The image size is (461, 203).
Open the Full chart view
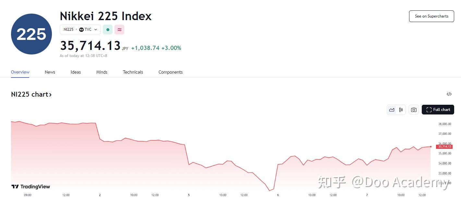438,110
